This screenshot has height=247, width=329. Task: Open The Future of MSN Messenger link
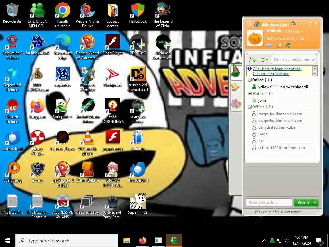278,212
